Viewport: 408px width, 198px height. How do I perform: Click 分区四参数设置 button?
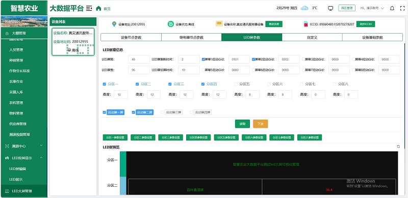198,137
